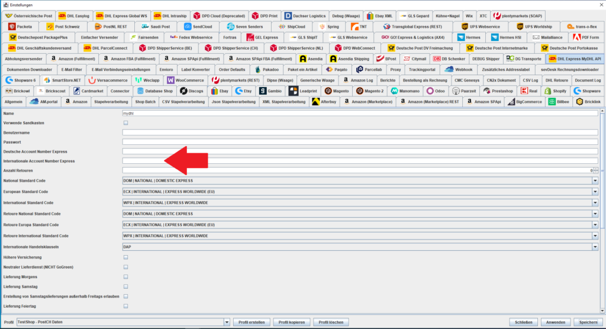Click the DPD Print cube icon
This screenshot has width=606, height=329.
(255, 16)
